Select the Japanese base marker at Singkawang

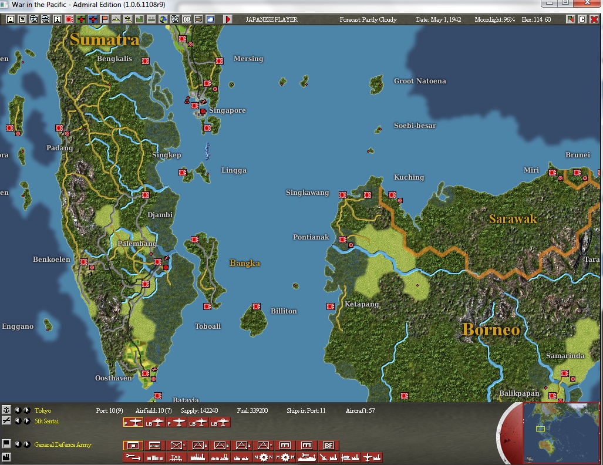coord(343,195)
